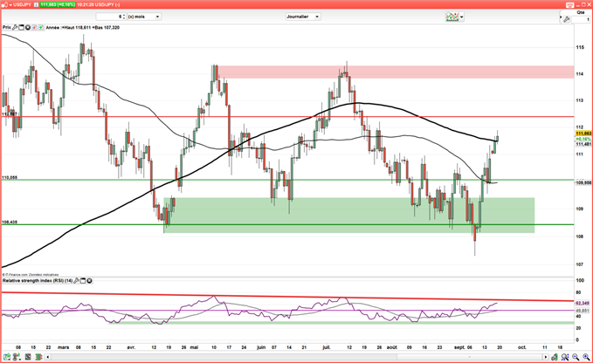Click the Qté quantity input field
Image resolution: width=593 pixels, height=363 pixels.
point(581,19)
